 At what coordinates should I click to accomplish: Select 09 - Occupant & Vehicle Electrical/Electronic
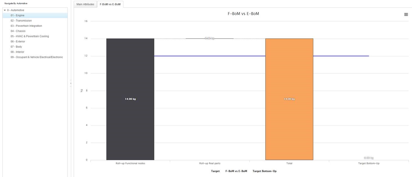[x=37, y=57]
